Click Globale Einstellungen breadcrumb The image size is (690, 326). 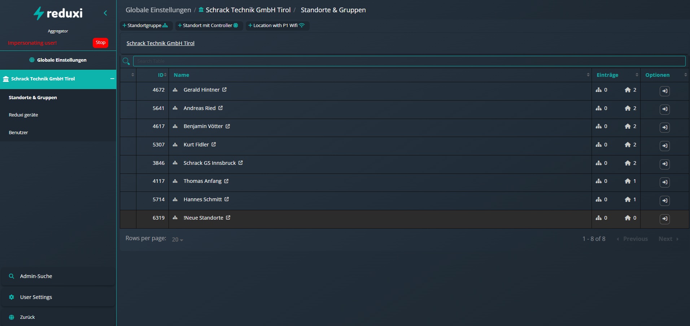click(158, 10)
